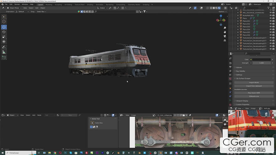Image resolution: width=276 pixels, height=155 pixels.
Task: Click the world Color swatch
Action: (262, 59)
